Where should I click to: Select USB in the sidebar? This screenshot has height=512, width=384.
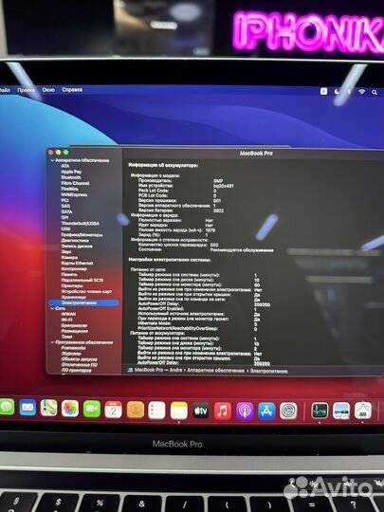65,229
